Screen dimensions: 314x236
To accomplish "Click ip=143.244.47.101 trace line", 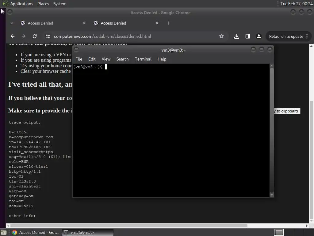I will click(30, 142).
